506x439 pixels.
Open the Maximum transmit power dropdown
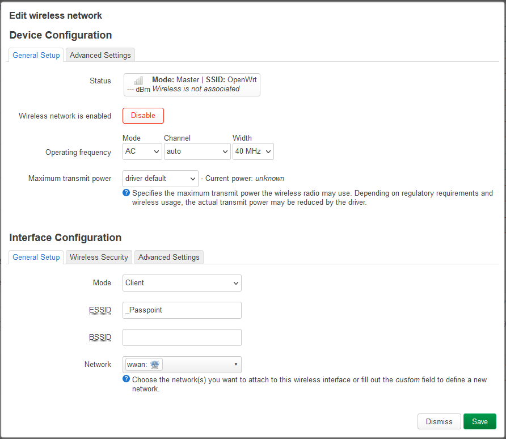161,178
